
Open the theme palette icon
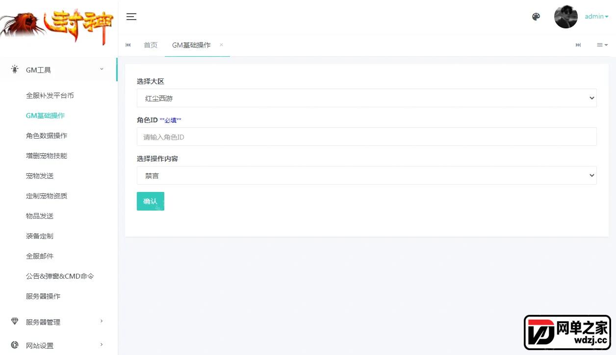click(x=536, y=17)
